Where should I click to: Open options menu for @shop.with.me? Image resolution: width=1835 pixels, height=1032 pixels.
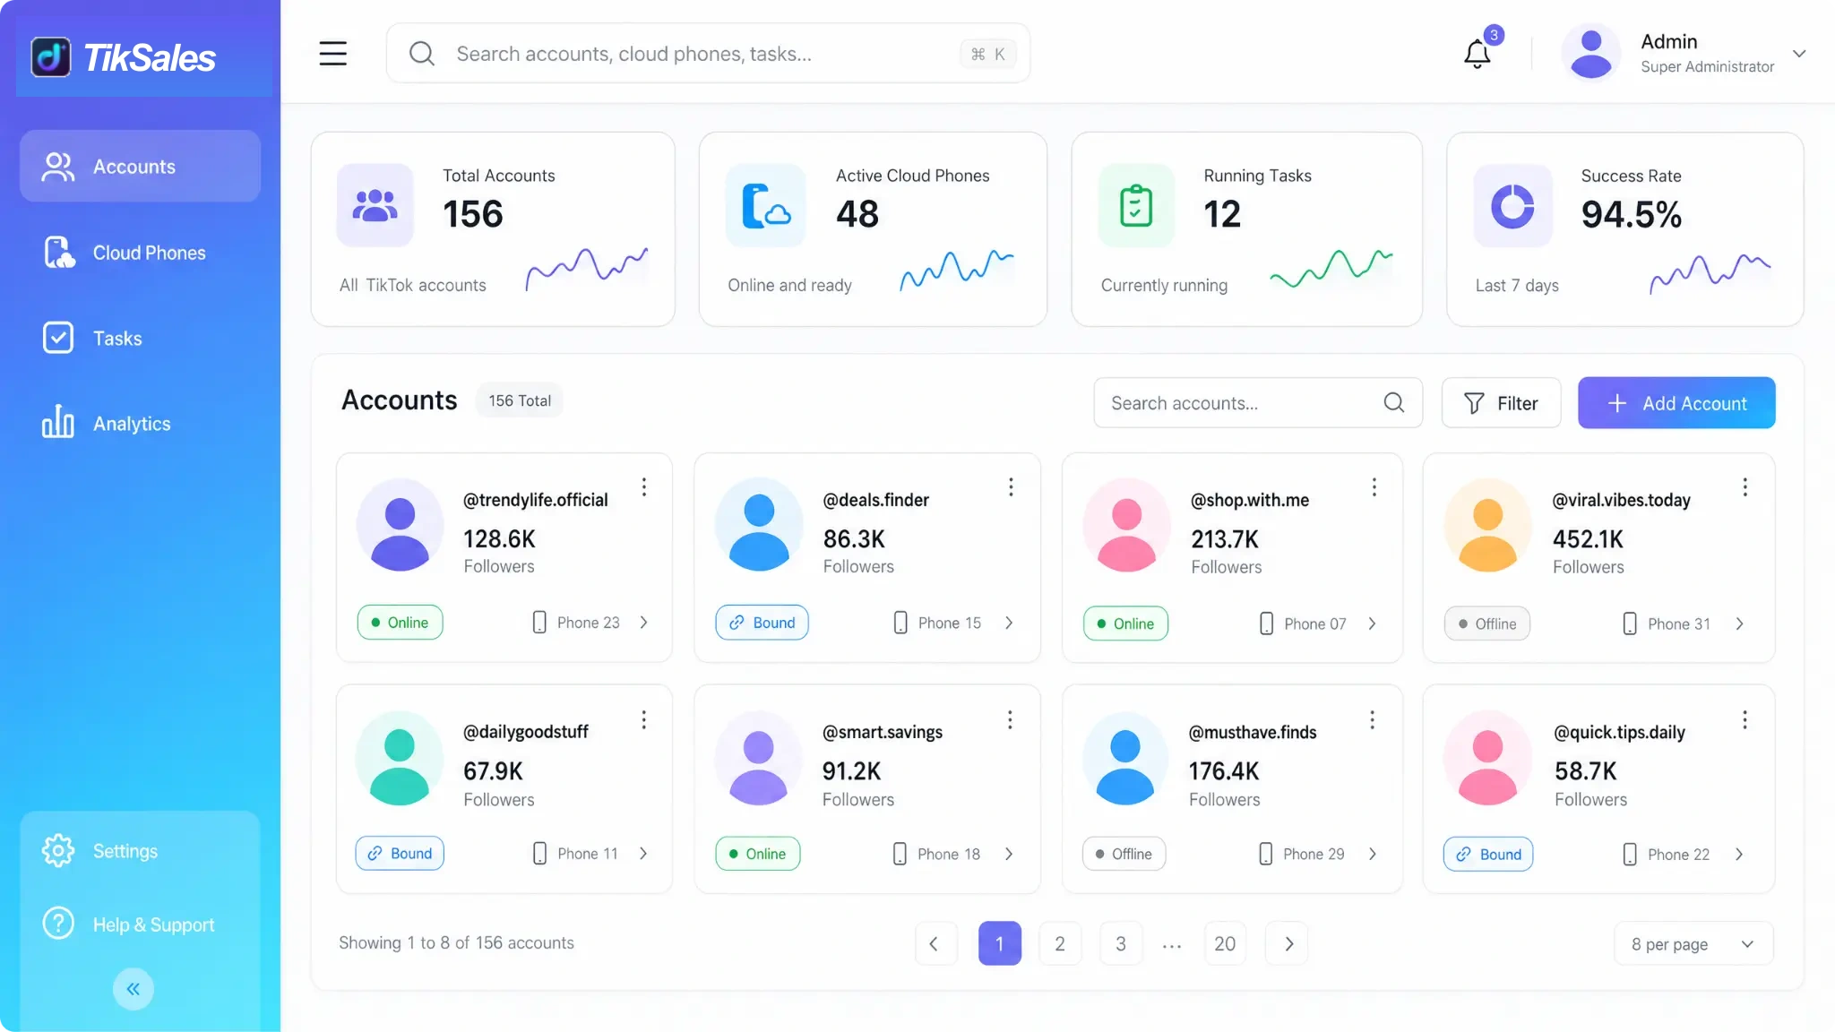pos(1374,487)
